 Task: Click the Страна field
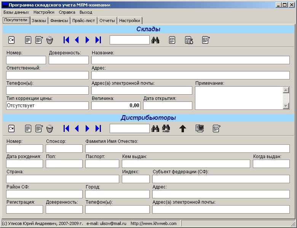tap(63, 179)
